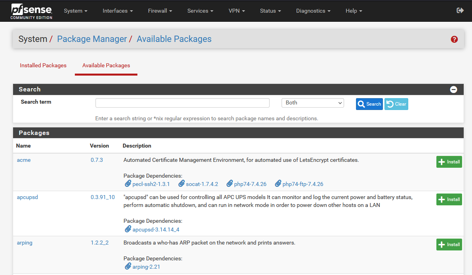Click Available Packages in the breadcrumb
This screenshot has height=275, width=472.
[x=174, y=39]
